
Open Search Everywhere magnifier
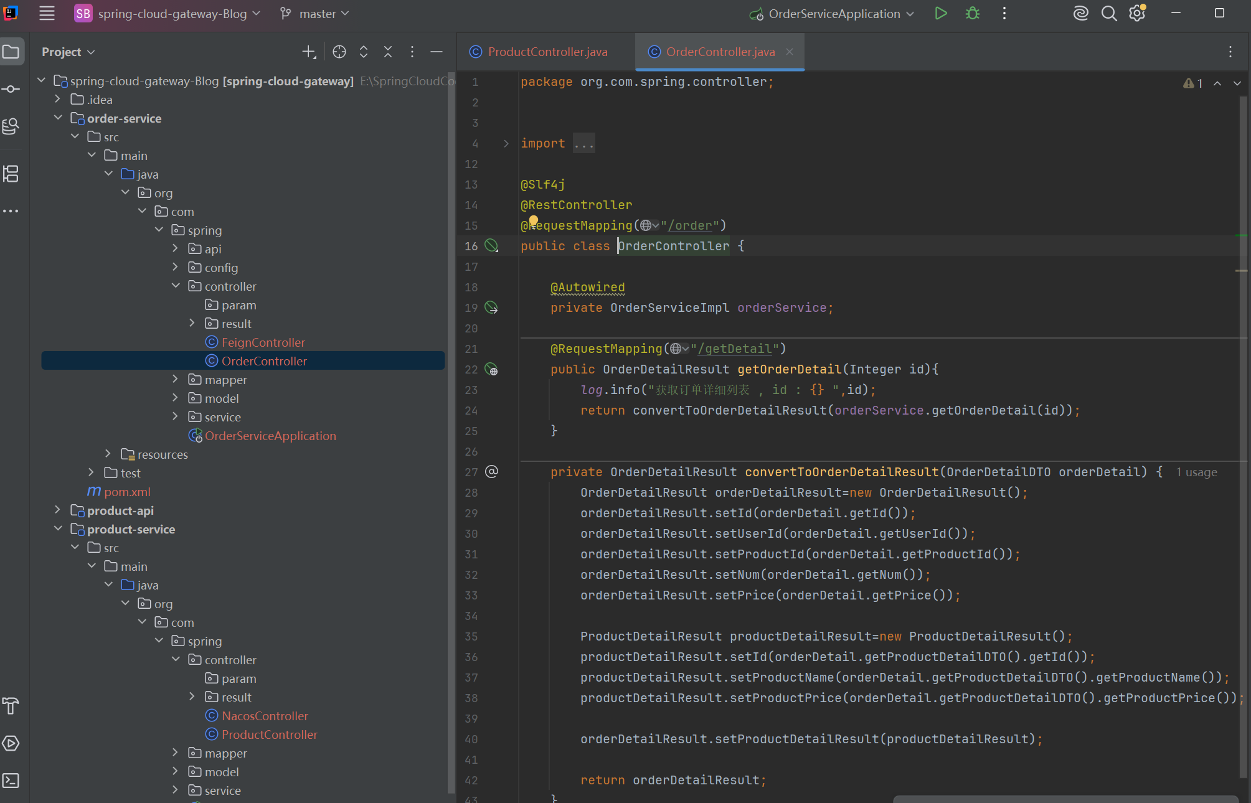1109,13
